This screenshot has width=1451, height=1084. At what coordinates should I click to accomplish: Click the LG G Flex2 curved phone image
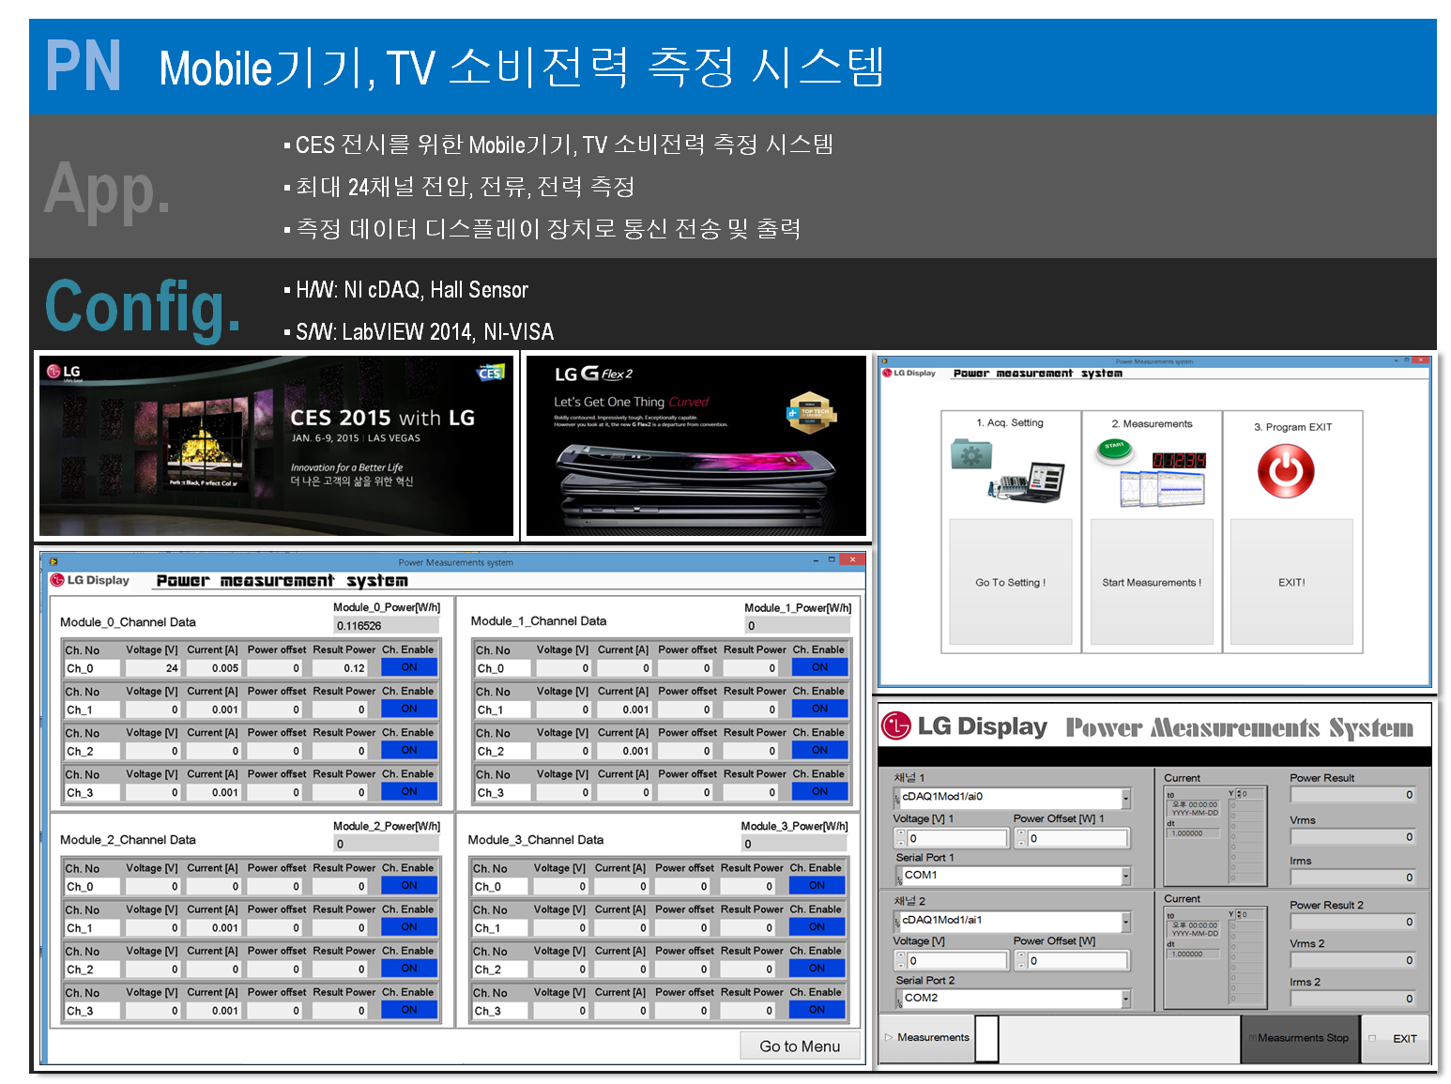(x=696, y=446)
